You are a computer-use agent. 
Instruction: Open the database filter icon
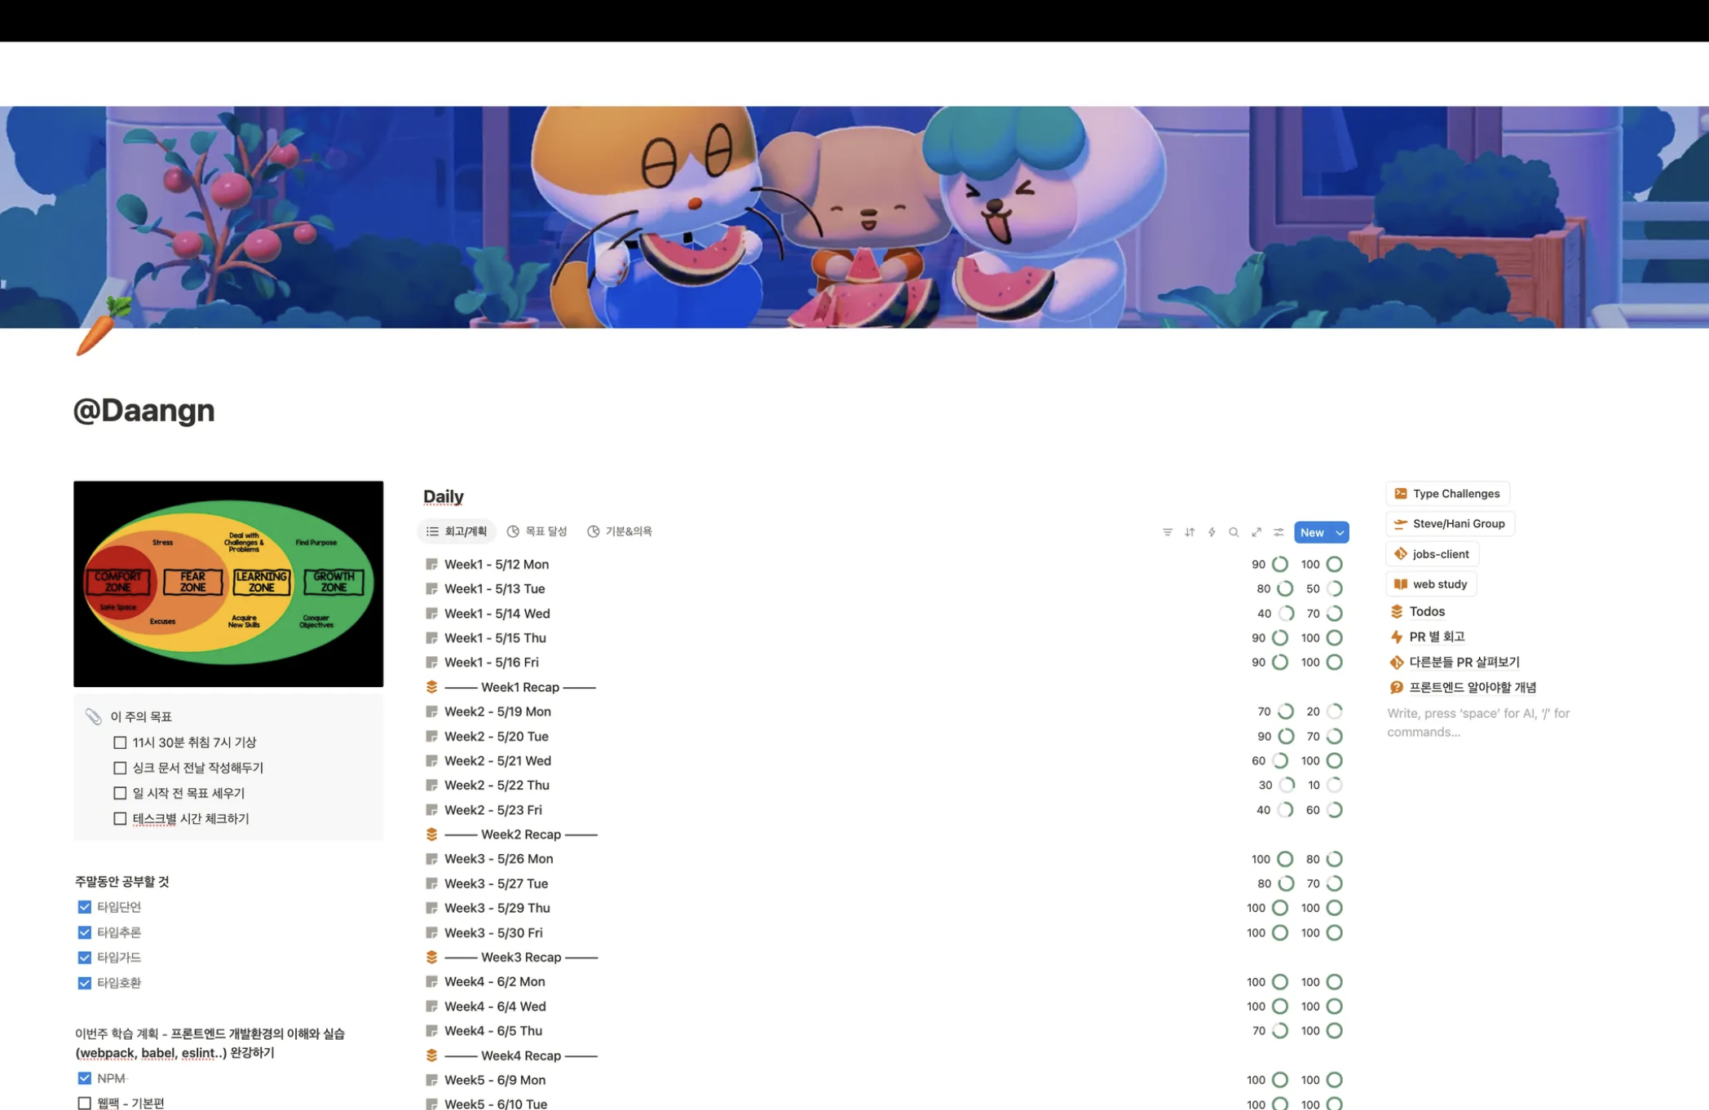coord(1167,532)
